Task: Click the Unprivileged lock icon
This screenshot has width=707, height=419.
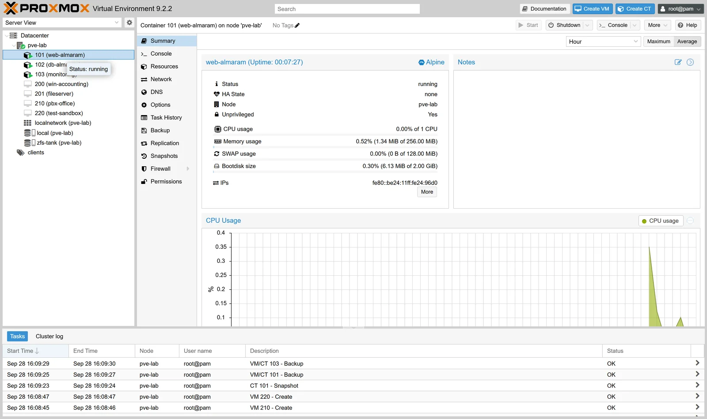Action: 217,114
